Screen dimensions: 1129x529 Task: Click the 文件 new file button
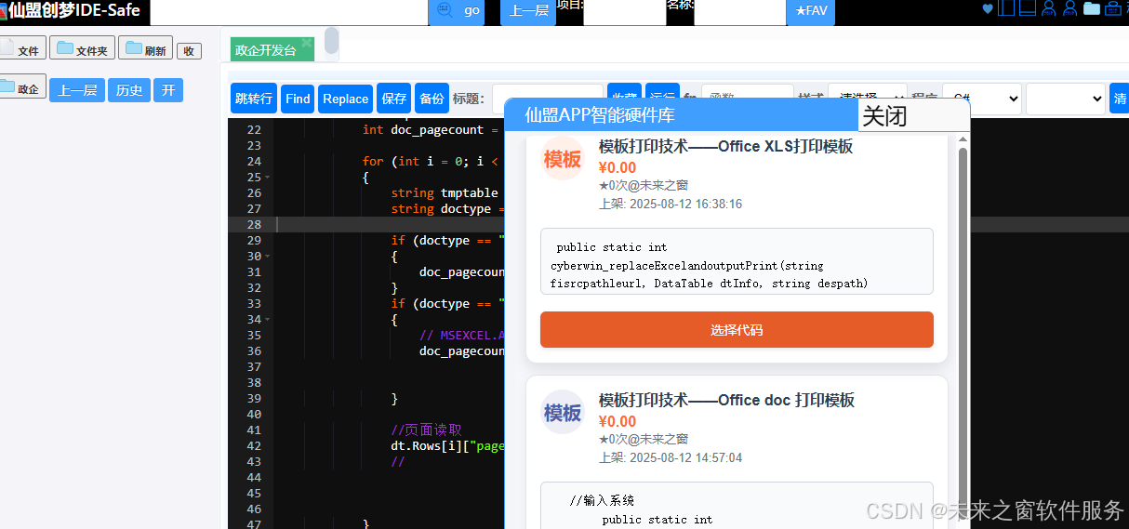click(x=22, y=49)
